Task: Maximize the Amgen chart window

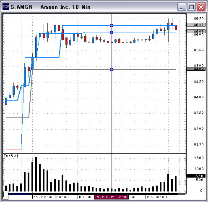Action: [191, 7]
